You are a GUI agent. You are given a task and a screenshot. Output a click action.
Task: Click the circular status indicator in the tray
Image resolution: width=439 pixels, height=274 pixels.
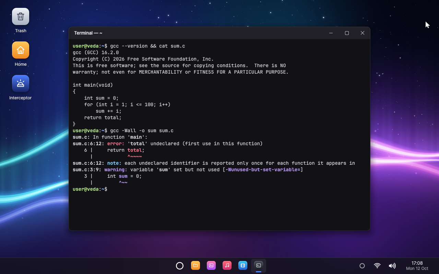point(362,266)
